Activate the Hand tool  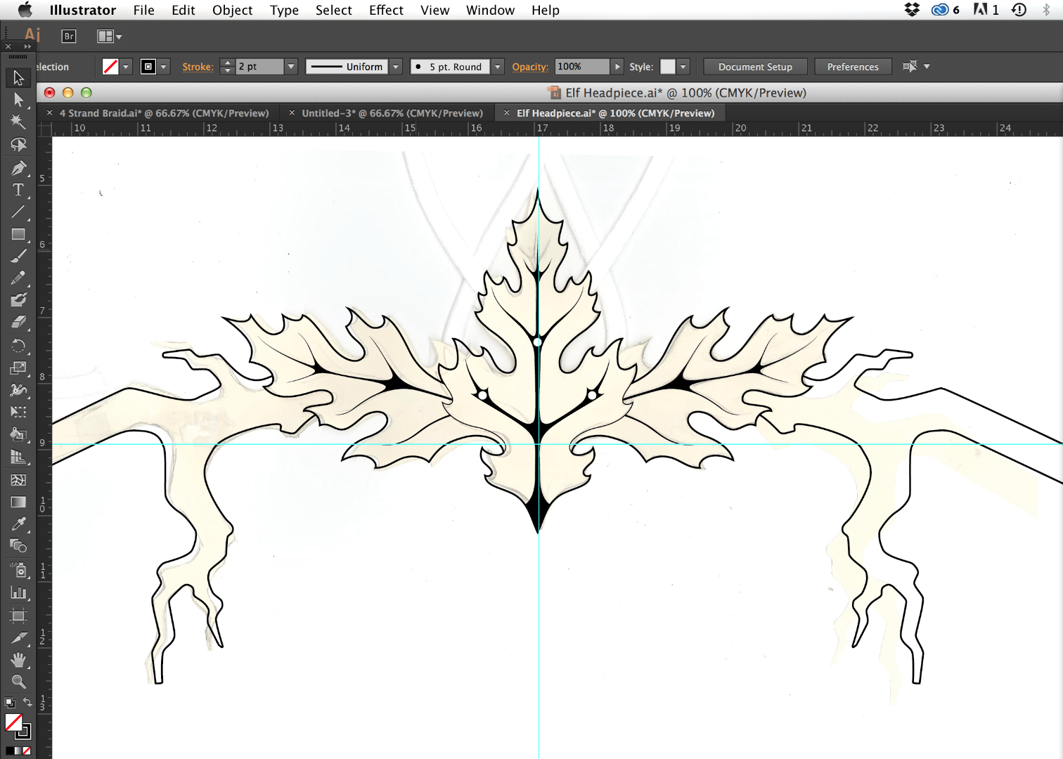(18, 660)
